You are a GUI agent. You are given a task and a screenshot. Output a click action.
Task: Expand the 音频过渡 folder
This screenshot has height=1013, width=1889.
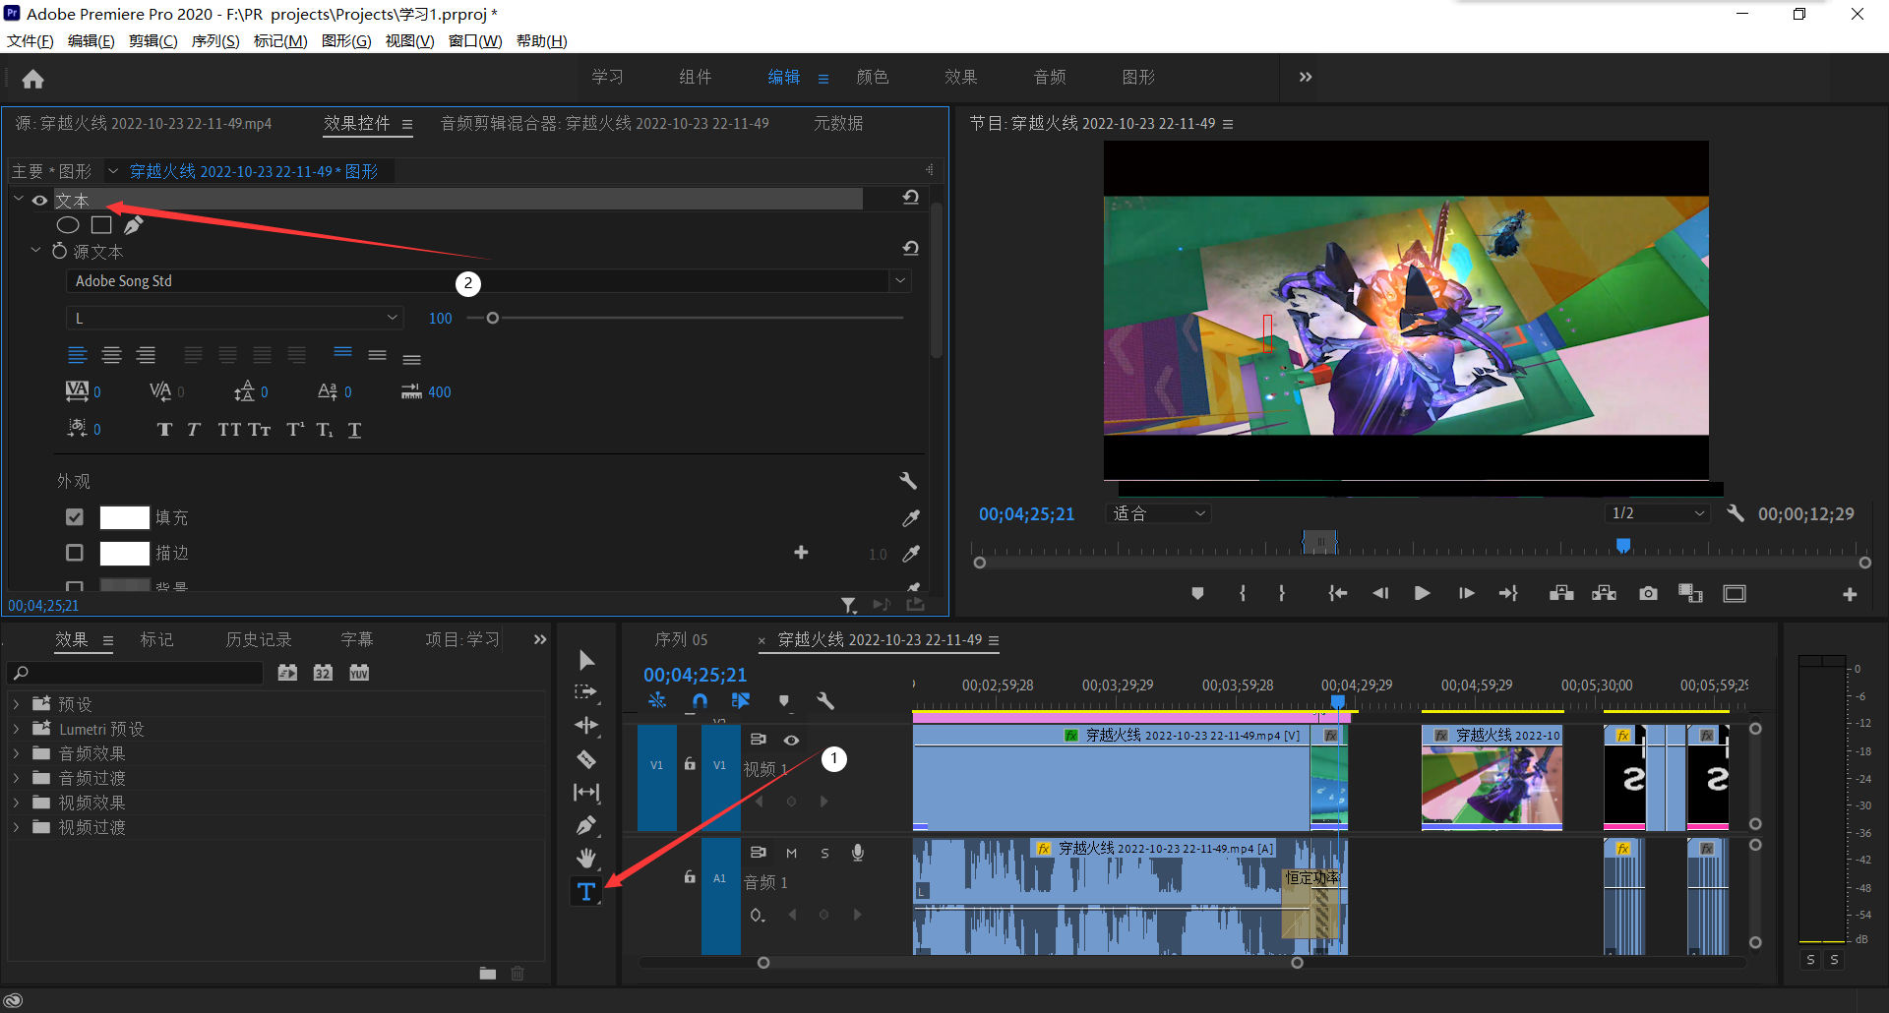[x=17, y=778]
